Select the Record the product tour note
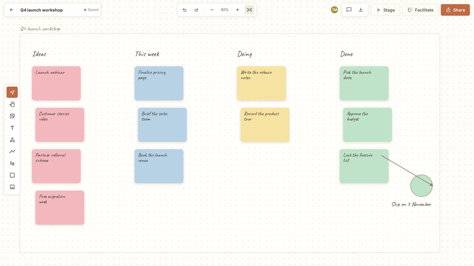 pyautogui.click(x=265, y=125)
